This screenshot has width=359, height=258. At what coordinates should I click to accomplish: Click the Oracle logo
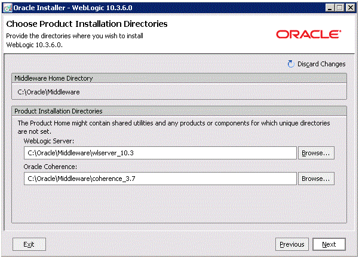point(309,34)
